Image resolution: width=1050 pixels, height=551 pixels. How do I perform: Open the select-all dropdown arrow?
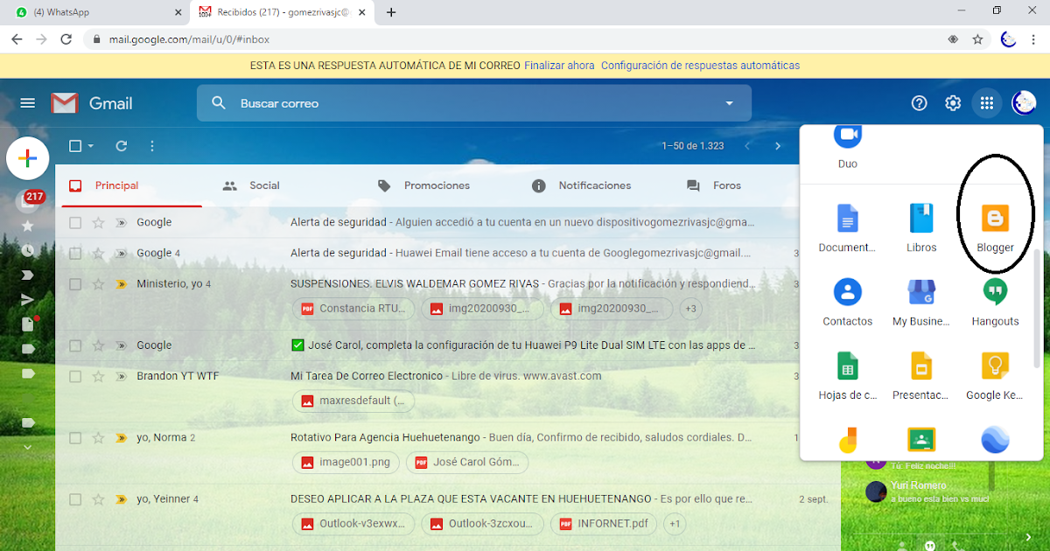(90, 146)
